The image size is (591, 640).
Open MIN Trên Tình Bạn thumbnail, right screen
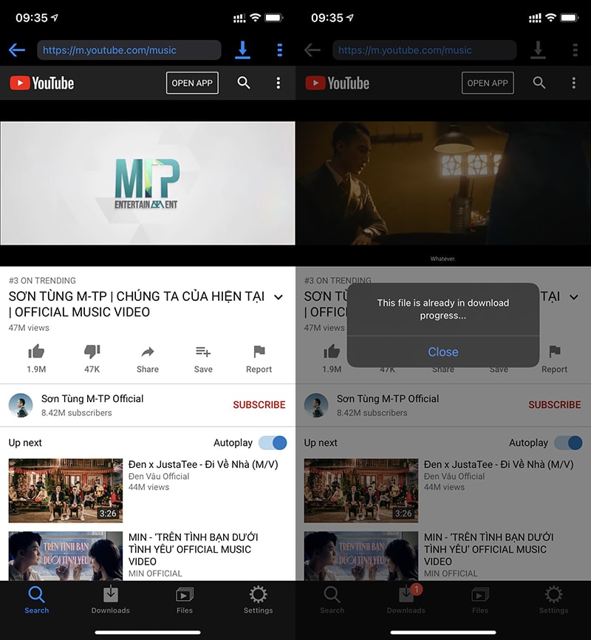[361, 556]
